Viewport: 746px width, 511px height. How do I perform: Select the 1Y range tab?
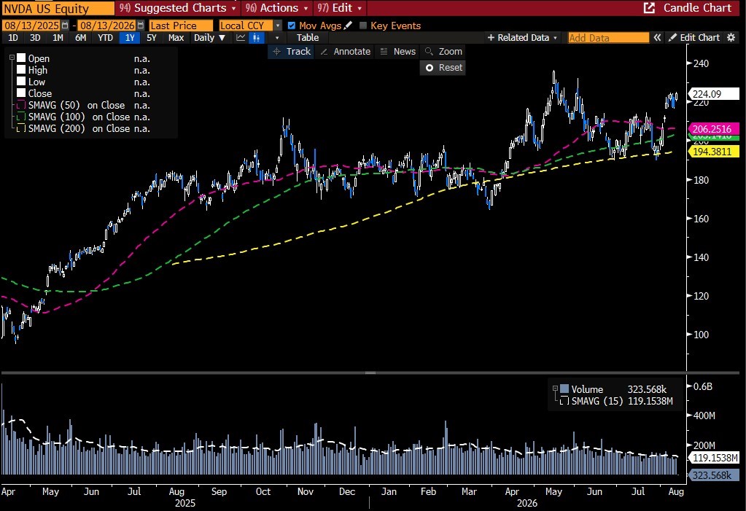tap(130, 38)
